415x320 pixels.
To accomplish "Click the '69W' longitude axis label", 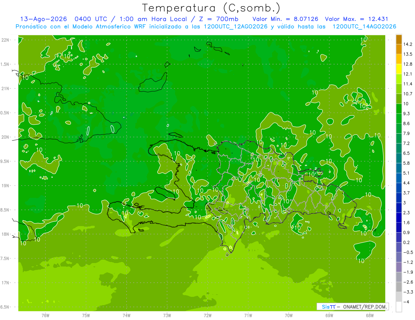I will coord(329,315).
